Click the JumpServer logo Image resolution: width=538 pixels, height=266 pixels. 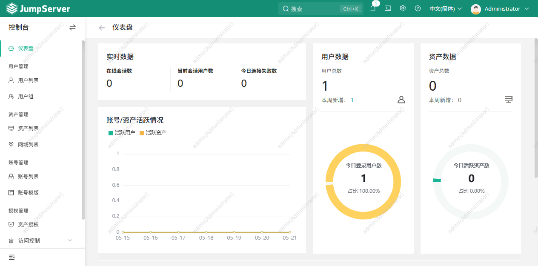point(39,9)
